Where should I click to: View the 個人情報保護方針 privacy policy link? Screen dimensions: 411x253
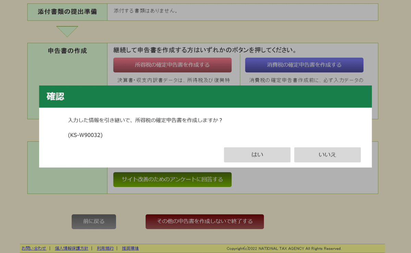tap(71, 248)
